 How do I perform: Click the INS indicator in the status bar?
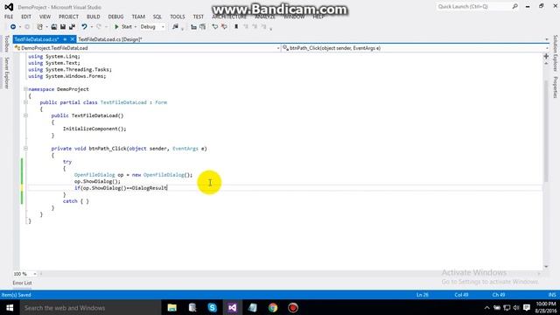pos(552,295)
